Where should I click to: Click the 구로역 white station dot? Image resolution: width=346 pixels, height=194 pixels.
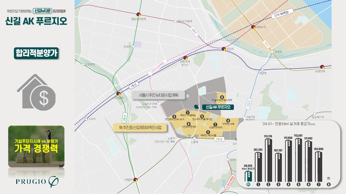86,119
